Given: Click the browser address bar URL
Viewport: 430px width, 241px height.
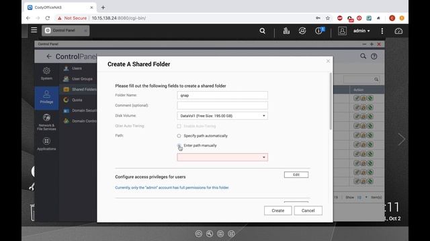Looking at the screenshot, I should click(x=119, y=18).
